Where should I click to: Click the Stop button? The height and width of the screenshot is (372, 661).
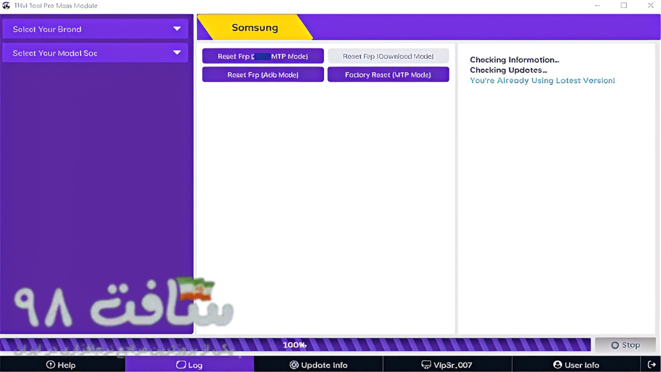pos(625,345)
